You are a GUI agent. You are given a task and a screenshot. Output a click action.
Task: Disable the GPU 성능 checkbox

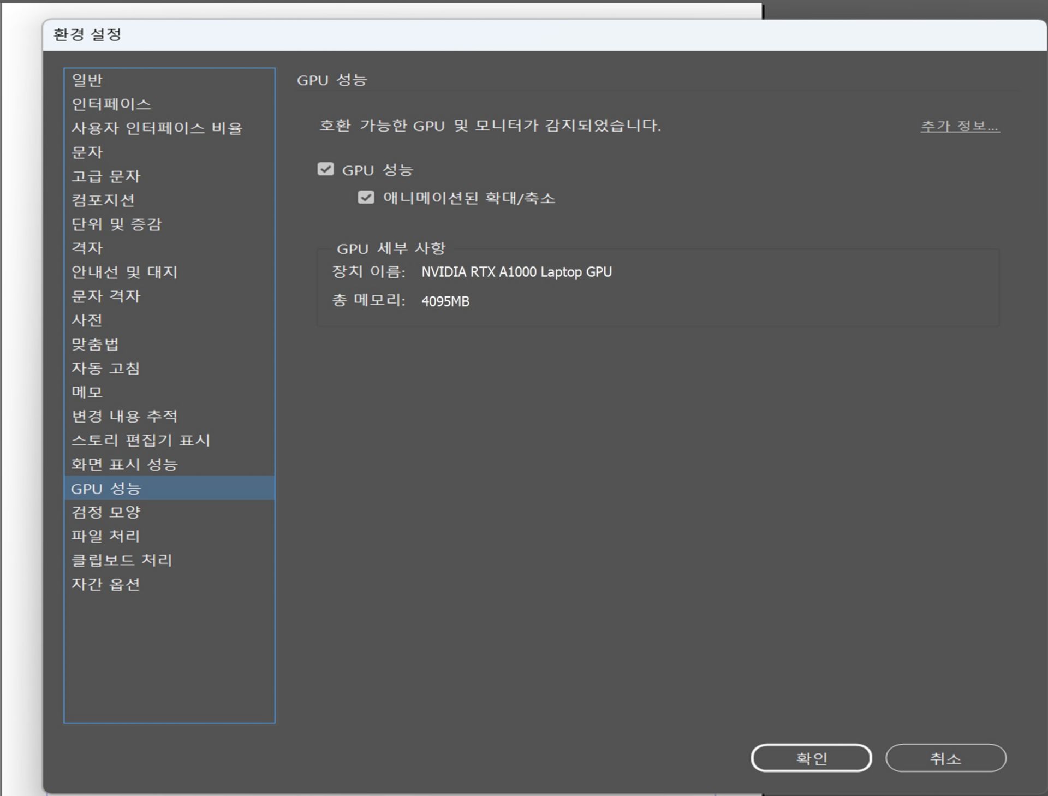[x=325, y=170]
